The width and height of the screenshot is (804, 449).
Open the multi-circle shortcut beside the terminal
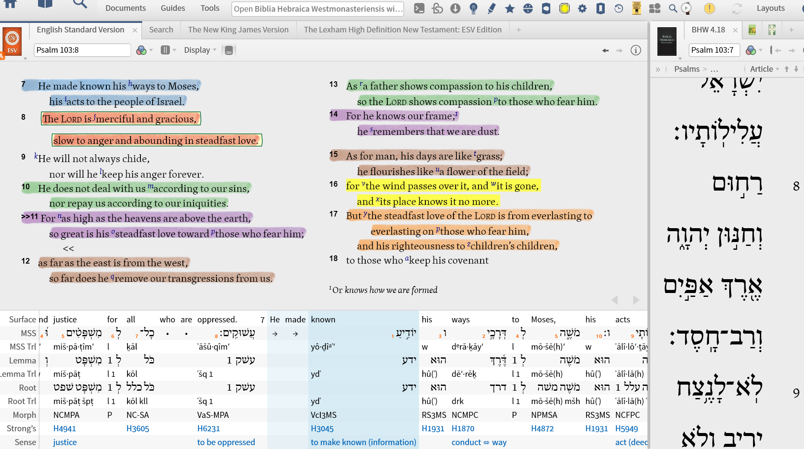click(437, 8)
